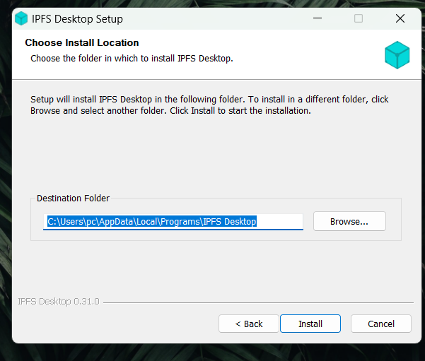Click the IPFS cube icon in title bar

coord(21,18)
